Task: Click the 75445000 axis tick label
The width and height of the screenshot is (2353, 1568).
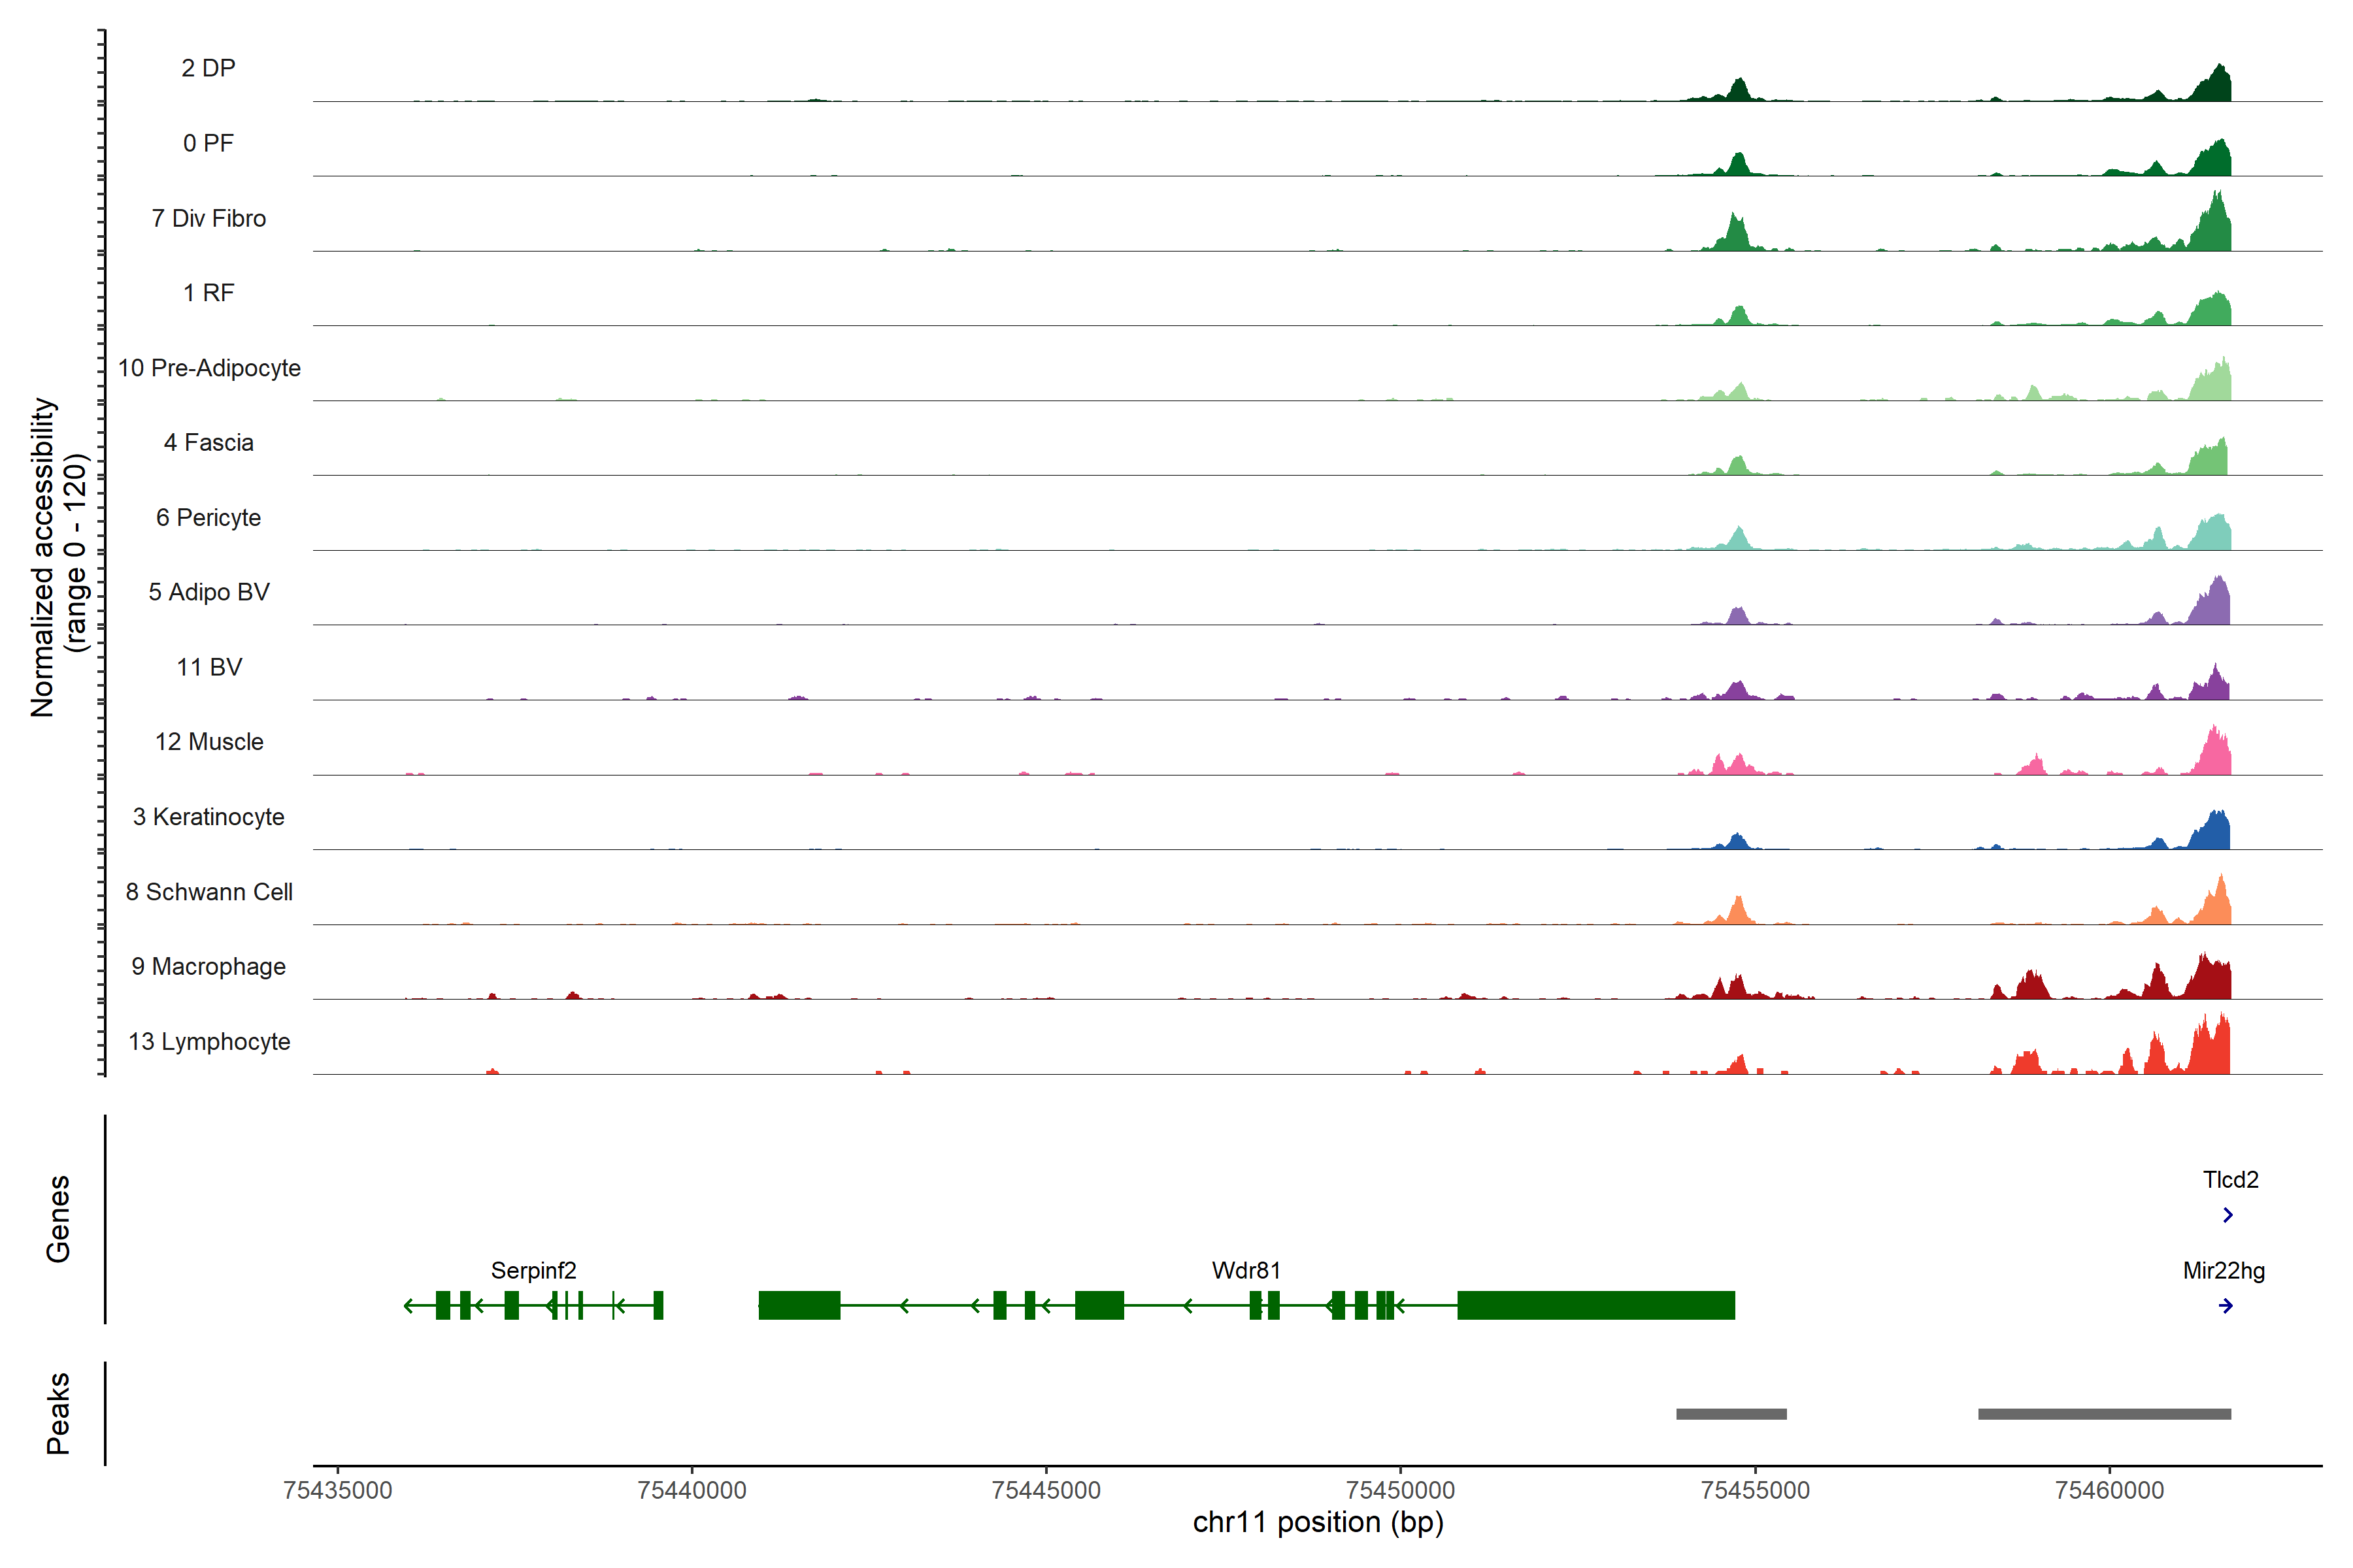Action: [x=1045, y=1490]
